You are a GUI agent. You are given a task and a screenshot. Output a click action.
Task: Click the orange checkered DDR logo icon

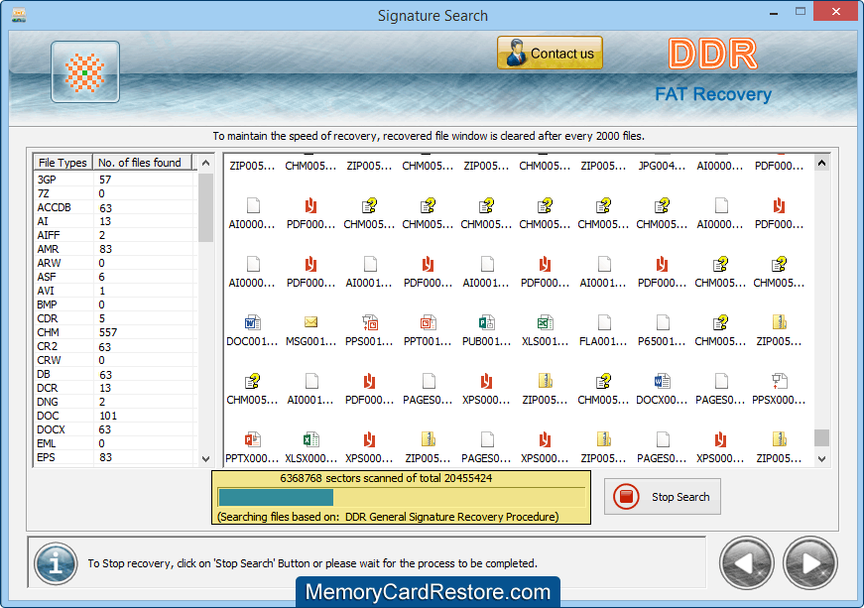85,72
